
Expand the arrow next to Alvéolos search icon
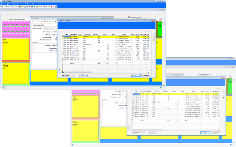point(34,21)
